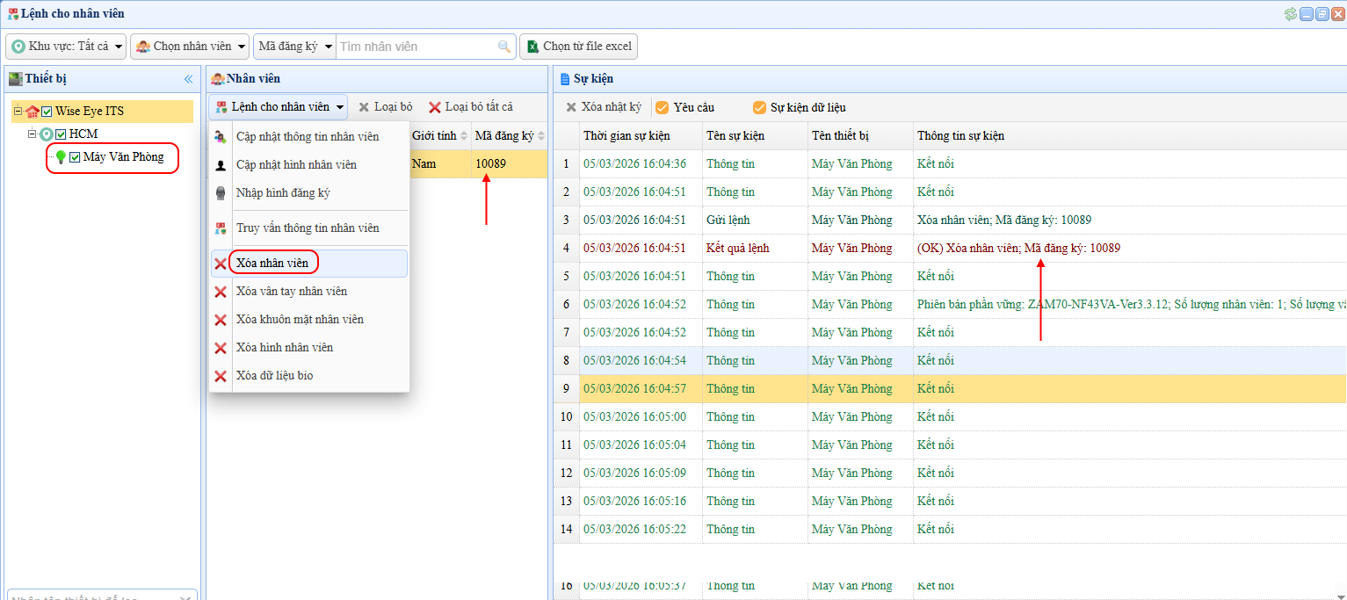Open the Chọn nhân viên dropdown
The width and height of the screenshot is (1347, 600).
point(189,47)
